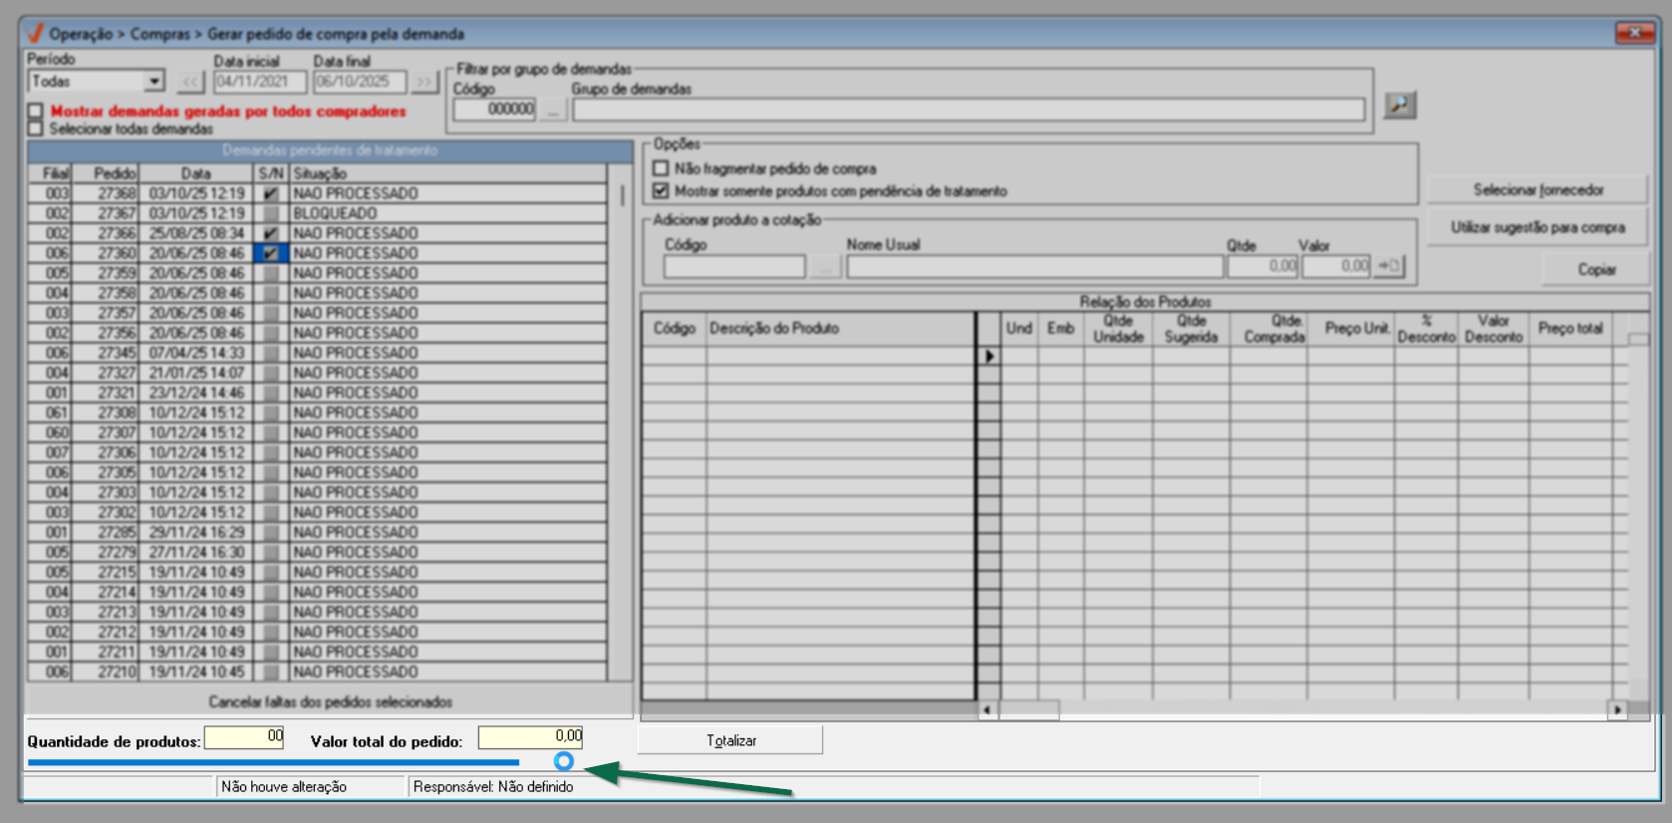Click the Copiar button

1594,269
